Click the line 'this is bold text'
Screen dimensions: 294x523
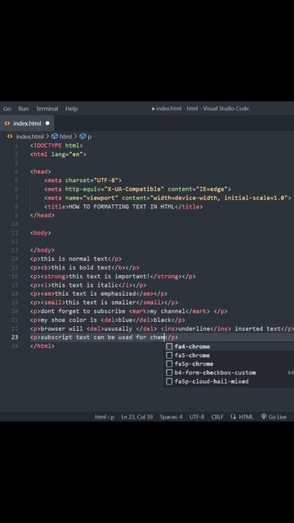[x=85, y=267]
